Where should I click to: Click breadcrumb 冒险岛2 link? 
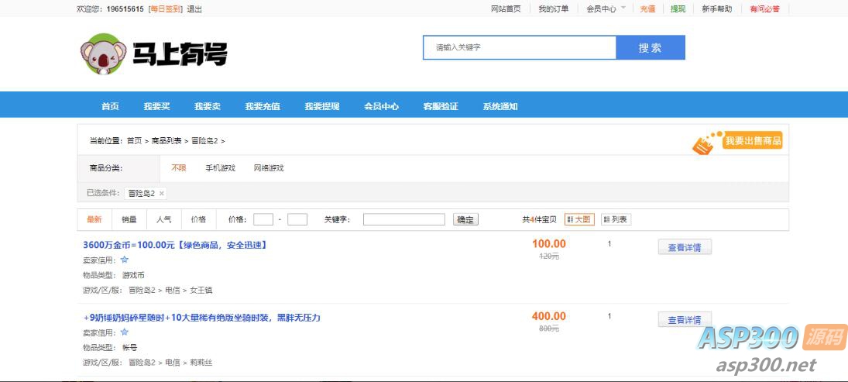point(204,141)
